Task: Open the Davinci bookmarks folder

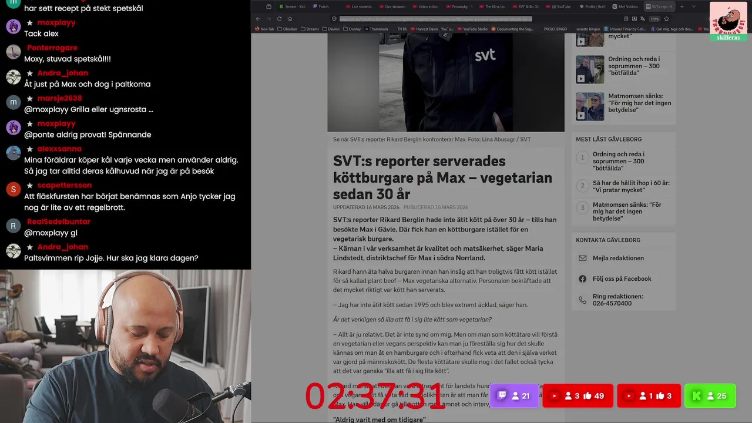Action: (331, 29)
